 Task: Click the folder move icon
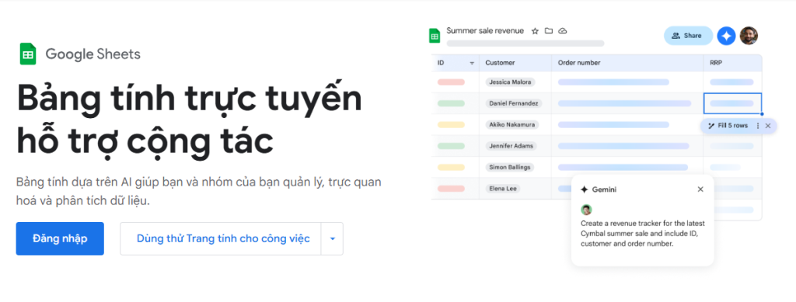point(548,31)
